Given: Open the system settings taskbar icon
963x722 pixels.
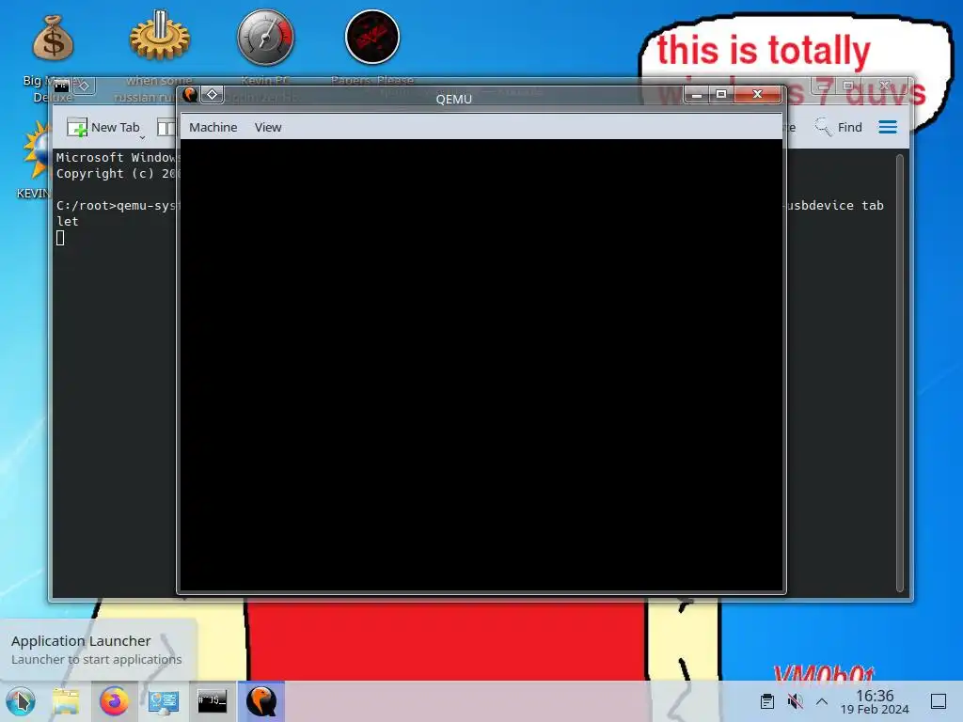Looking at the screenshot, I should click(x=164, y=701).
